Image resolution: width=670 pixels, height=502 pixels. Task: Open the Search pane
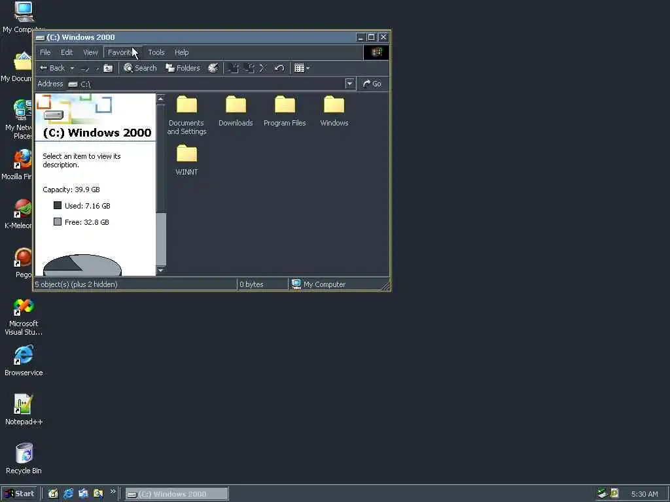pyautogui.click(x=140, y=68)
